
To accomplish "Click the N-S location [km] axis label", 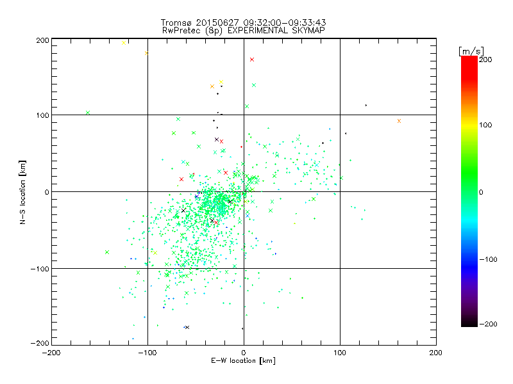I will [x=22, y=192].
